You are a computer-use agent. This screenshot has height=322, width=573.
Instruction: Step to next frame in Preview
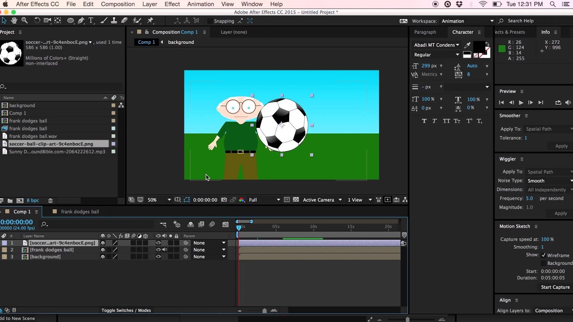(x=530, y=102)
